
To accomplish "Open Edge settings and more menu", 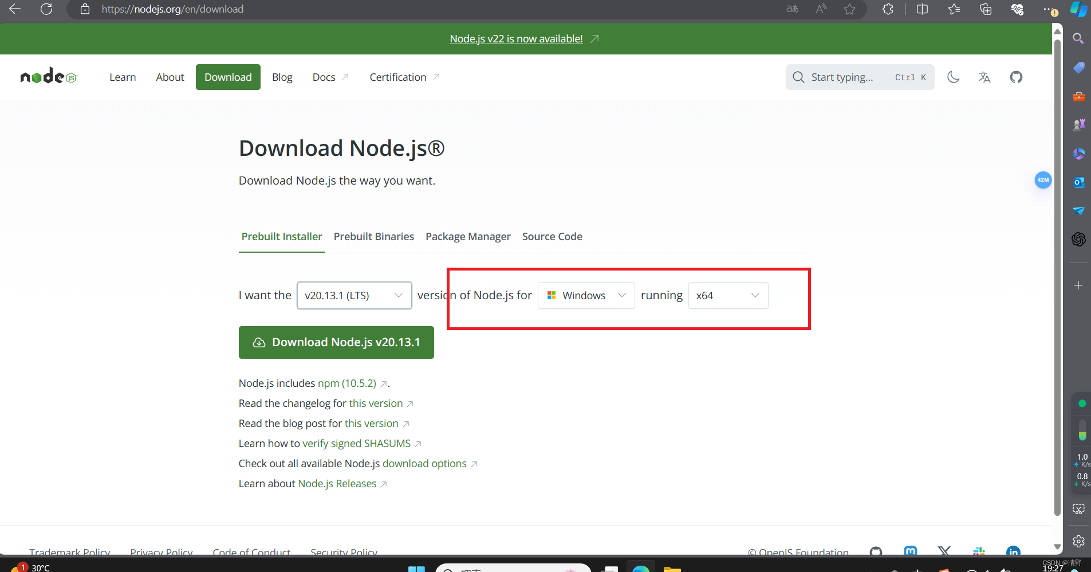I will click(1049, 9).
